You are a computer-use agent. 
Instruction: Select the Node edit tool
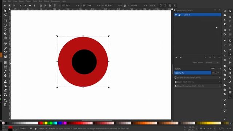coord(5,15)
